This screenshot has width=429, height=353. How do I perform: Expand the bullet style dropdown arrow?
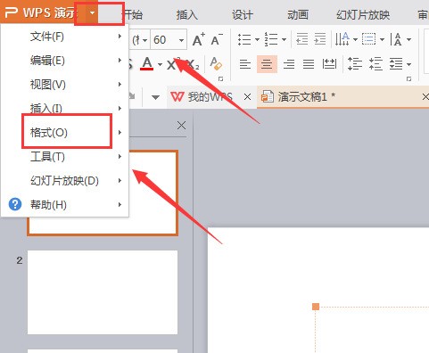257,39
